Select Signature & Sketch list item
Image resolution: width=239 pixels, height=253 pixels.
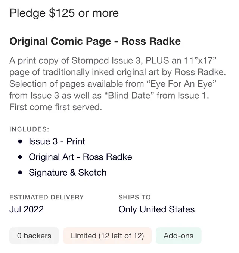68,173
